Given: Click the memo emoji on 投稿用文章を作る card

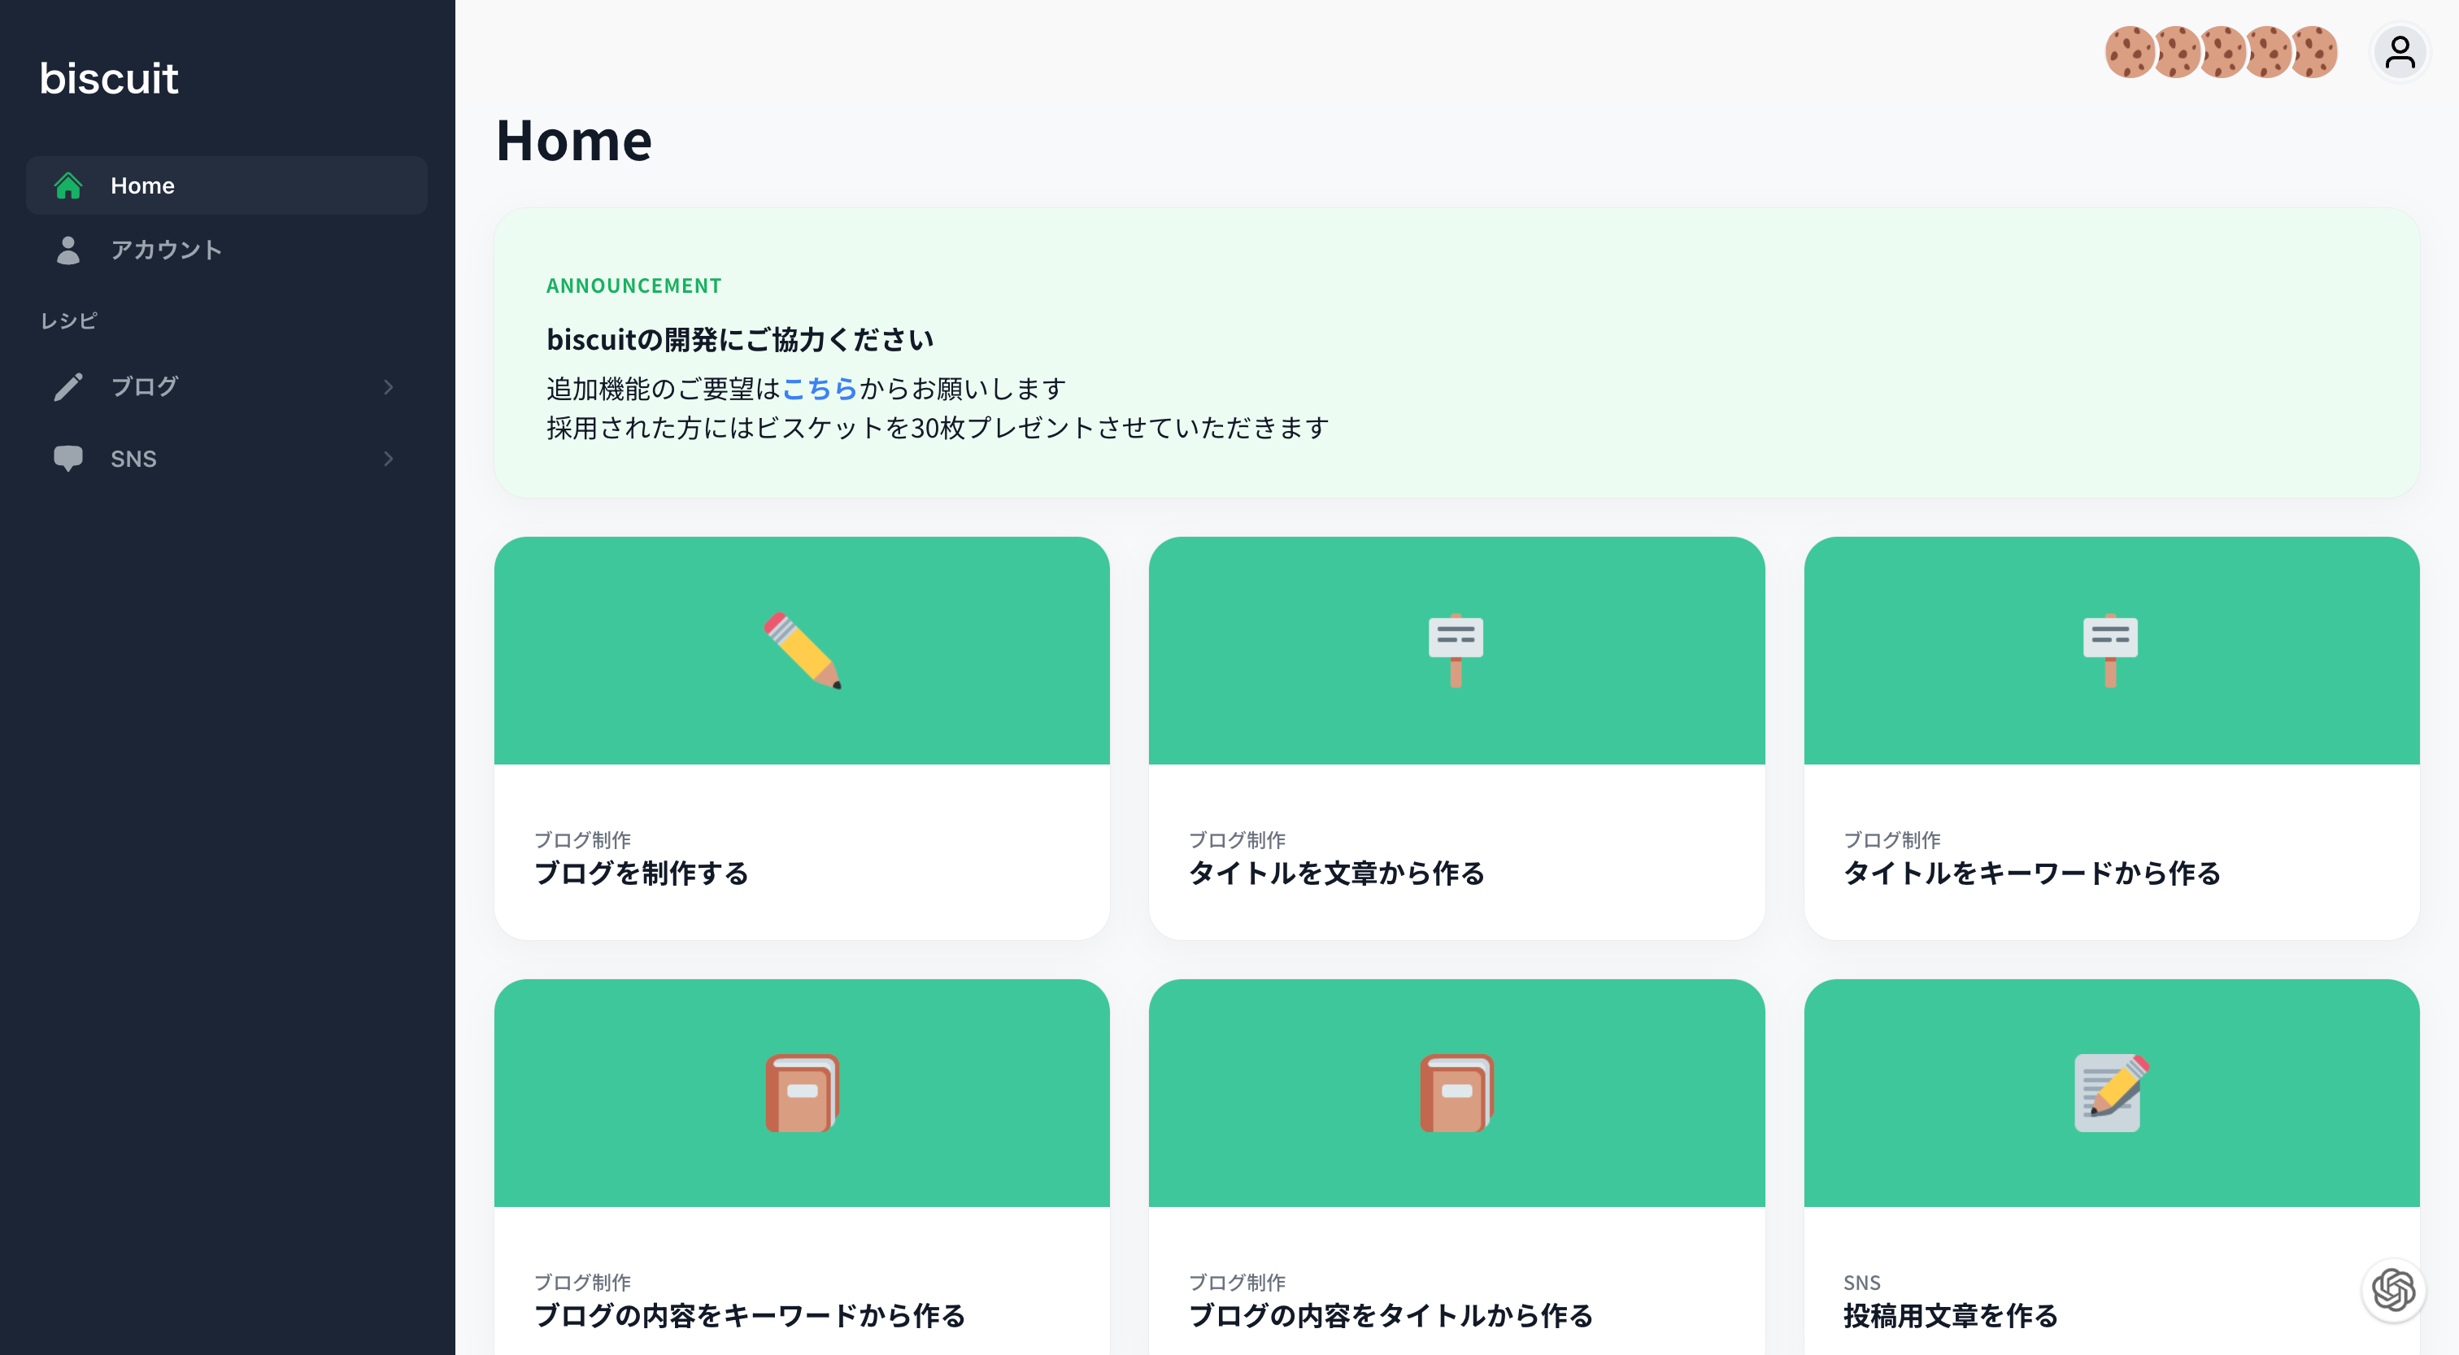Looking at the screenshot, I should coord(2111,1092).
